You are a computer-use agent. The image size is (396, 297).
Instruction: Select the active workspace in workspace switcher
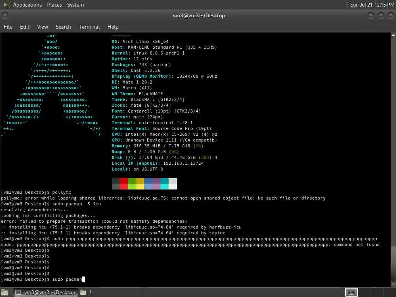click(351, 292)
